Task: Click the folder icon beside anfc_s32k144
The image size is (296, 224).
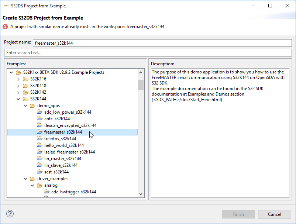Action: [x=40, y=119]
